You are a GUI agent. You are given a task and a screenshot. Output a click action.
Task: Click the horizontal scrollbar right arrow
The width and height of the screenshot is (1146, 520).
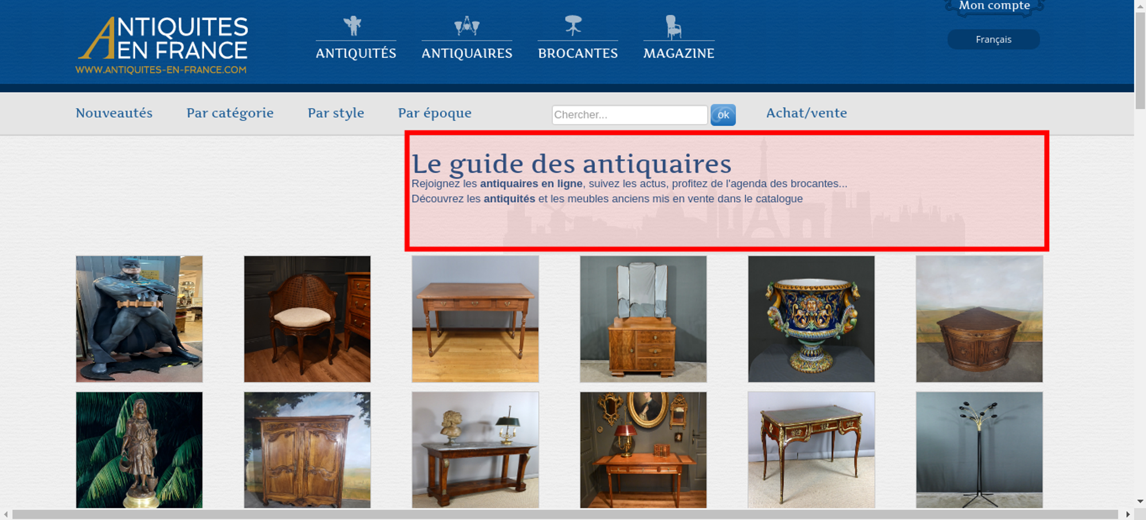click(1128, 514)
